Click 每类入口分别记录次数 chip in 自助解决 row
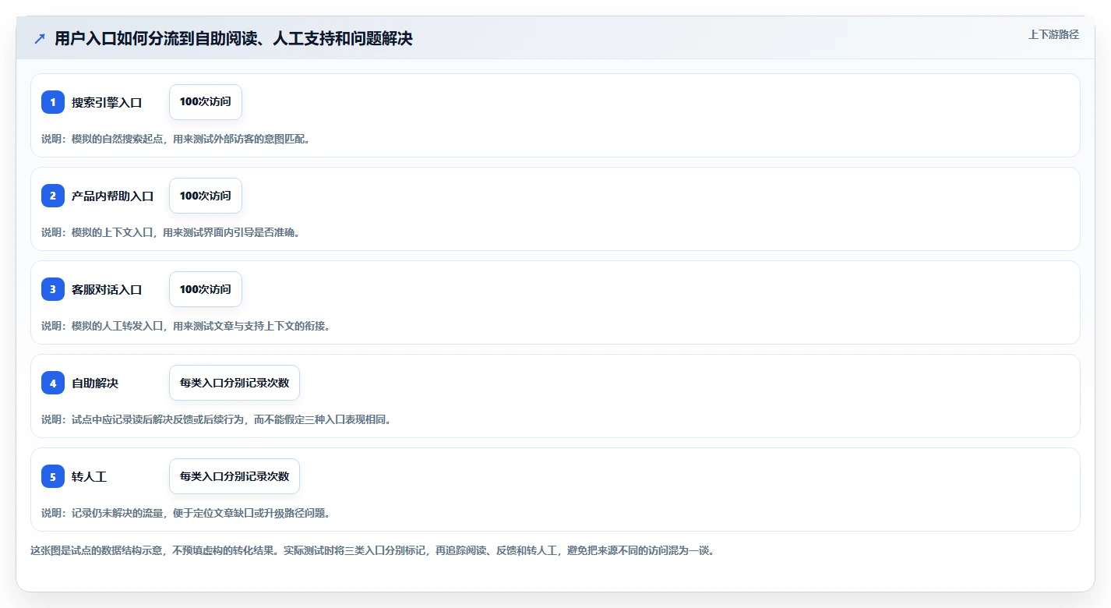1111x608 pixels. point(235,383)
